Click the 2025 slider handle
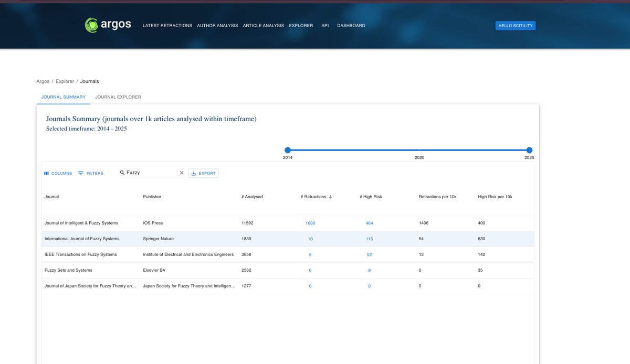Screen dimensions: 630x364 (529, 150)
